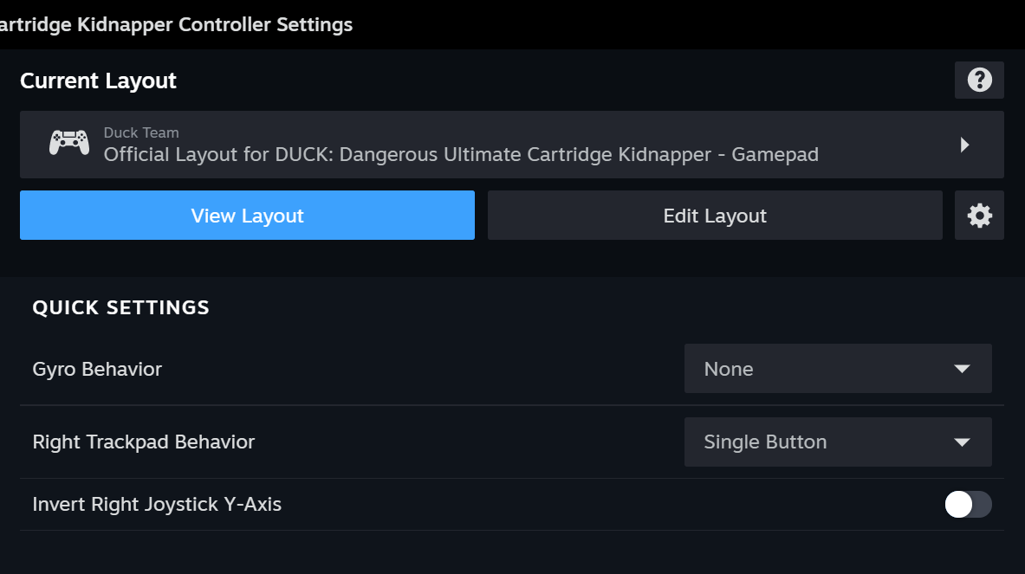Open the help question mark icon
Screen dimensions: 1025x574
979,81
